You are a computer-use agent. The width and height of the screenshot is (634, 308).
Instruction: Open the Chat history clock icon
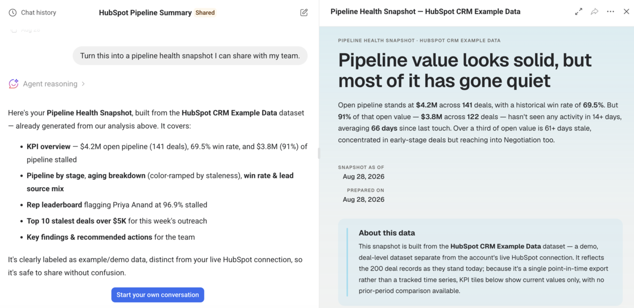(x=12, y=12)
